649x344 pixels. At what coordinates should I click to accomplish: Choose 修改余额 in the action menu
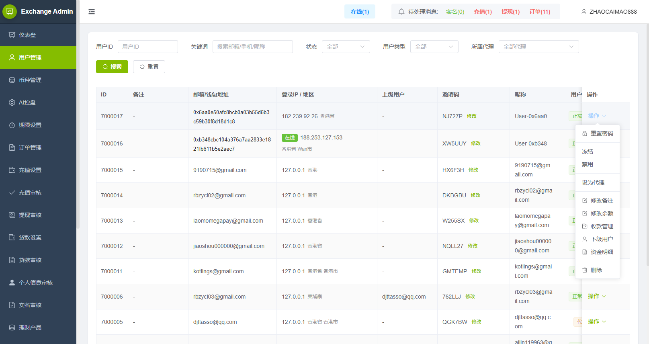[x=602, y=213]
